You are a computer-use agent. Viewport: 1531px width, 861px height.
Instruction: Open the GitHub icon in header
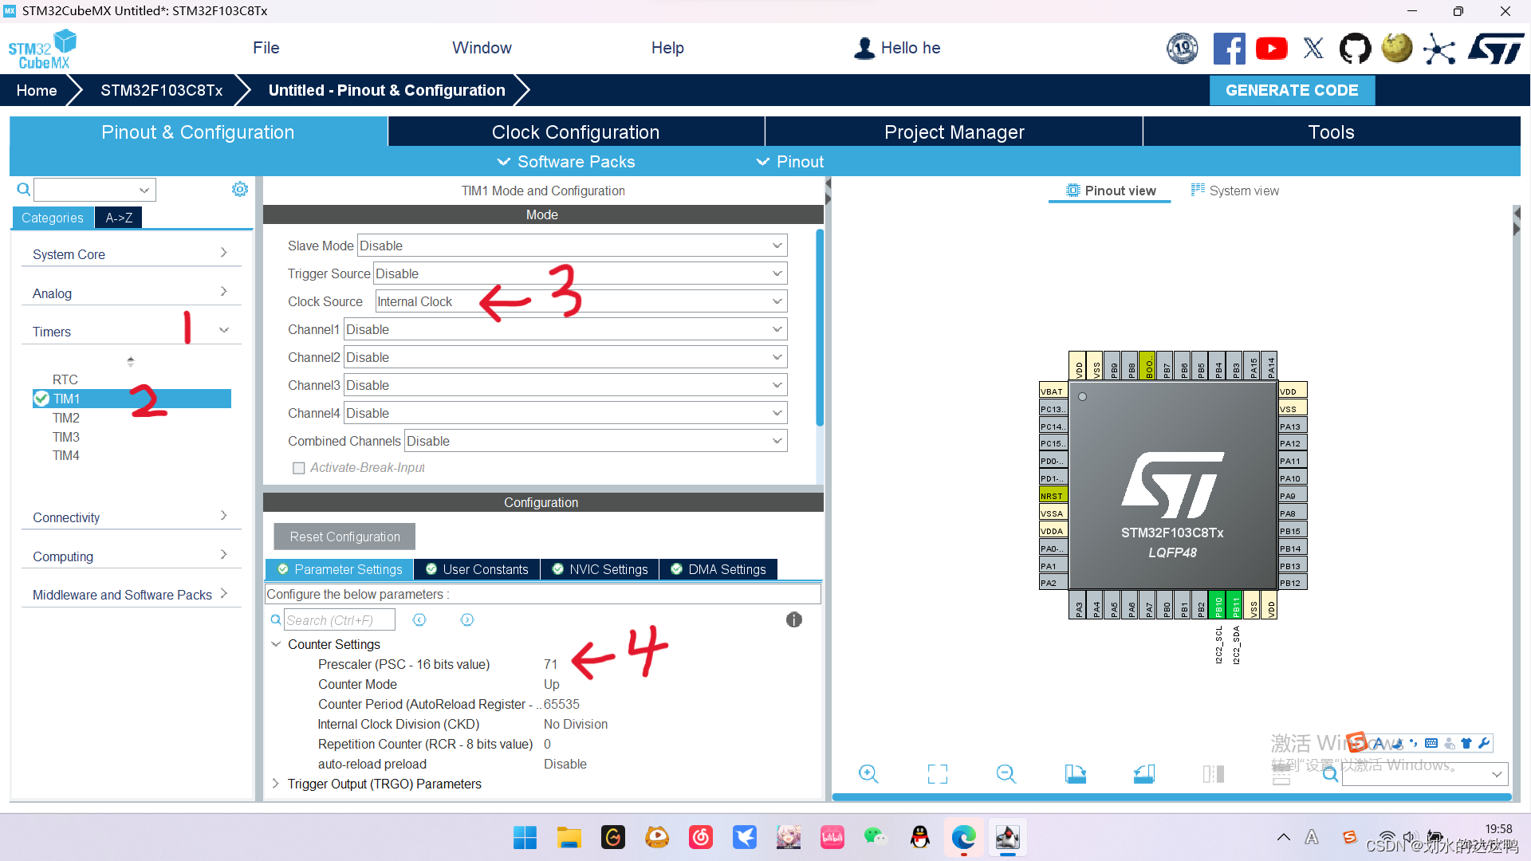1355,49
